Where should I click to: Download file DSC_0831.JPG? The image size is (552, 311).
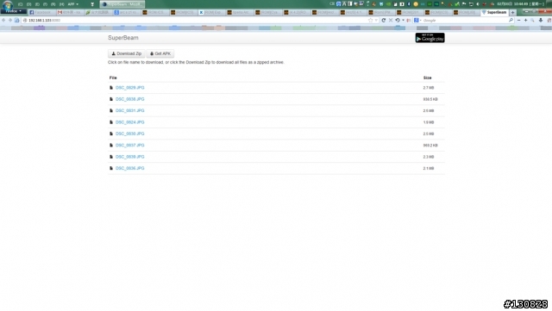[x=130, y=111]
